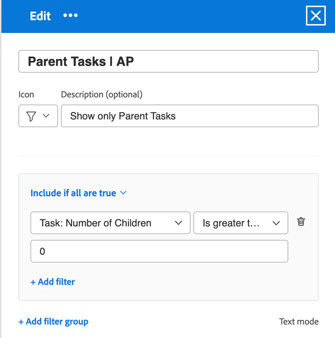The image size is (335, 338).
Task: Click the filter name field 'Parent Tasks | AP'
Action: [x=168, y=62]
